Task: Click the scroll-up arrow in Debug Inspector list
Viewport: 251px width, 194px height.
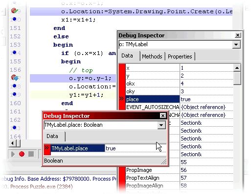Action: (x=237, y=68)
